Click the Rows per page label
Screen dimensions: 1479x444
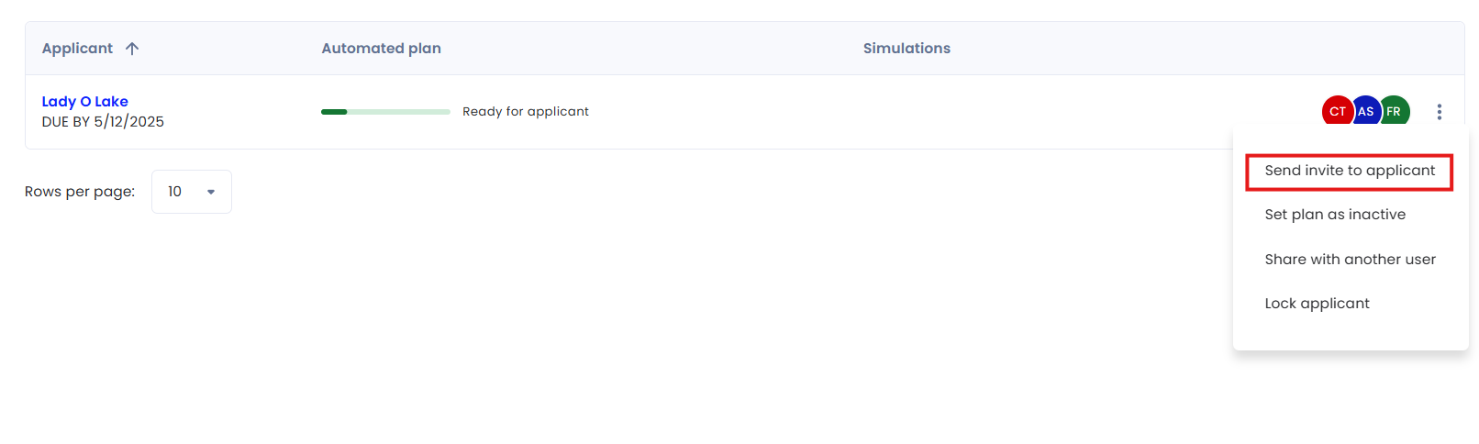pyautogui.click(x=80, y=192)
